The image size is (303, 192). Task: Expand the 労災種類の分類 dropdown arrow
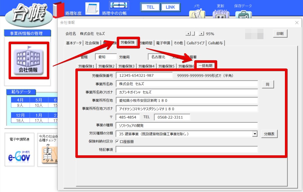255,134
